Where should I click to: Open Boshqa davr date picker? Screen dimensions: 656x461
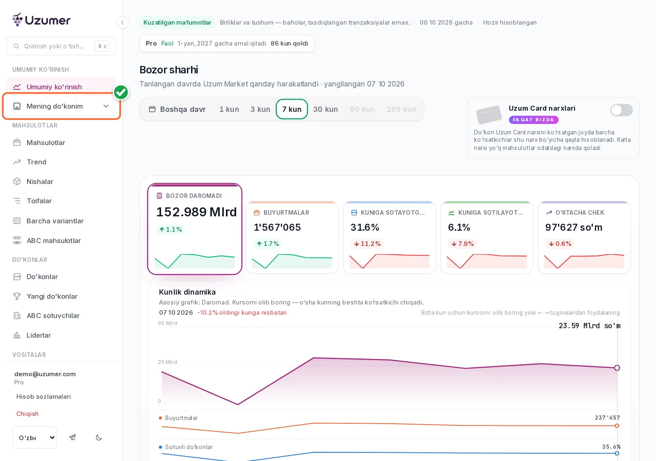point(177,109)
